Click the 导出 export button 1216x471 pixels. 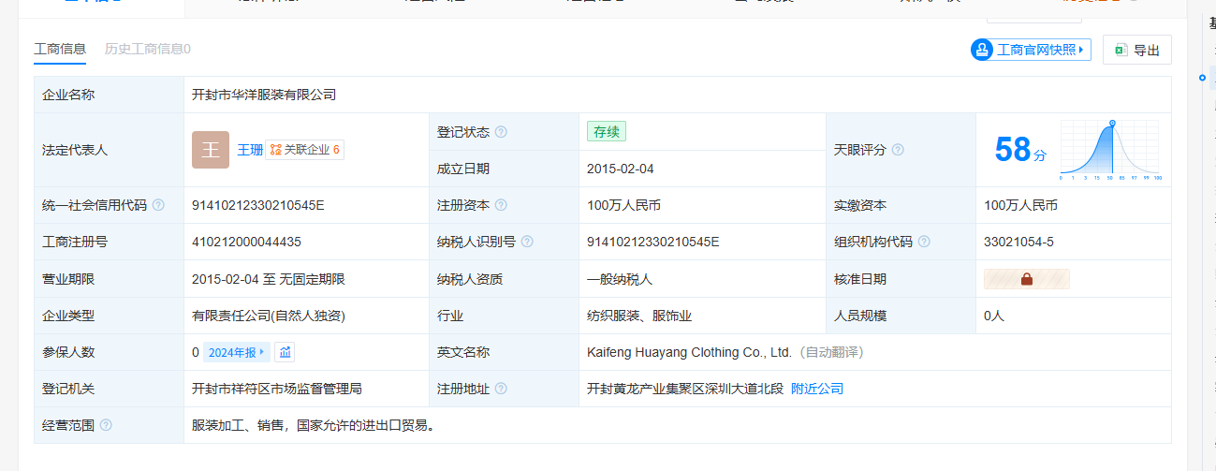[x=1136, y=51]
